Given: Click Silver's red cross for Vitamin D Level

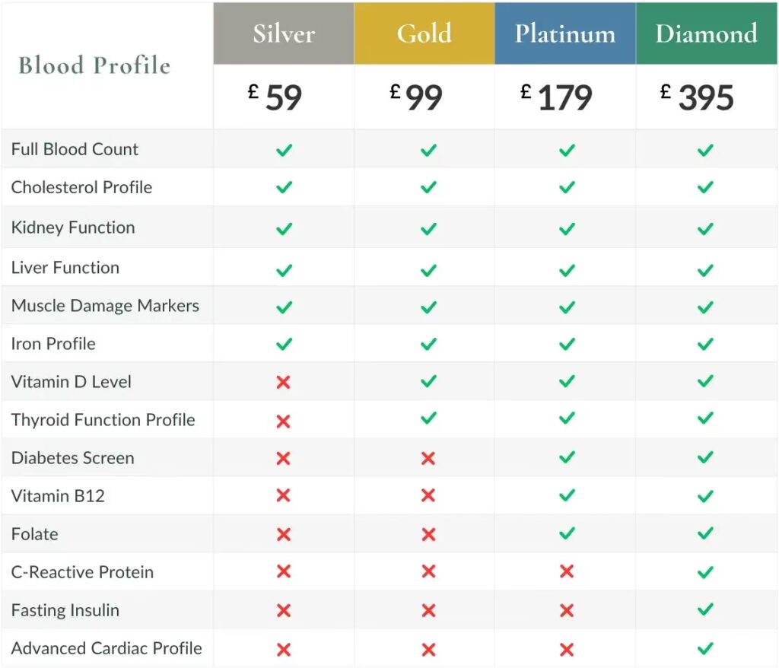Looking at the screenshot, I should tap(284, 382).
